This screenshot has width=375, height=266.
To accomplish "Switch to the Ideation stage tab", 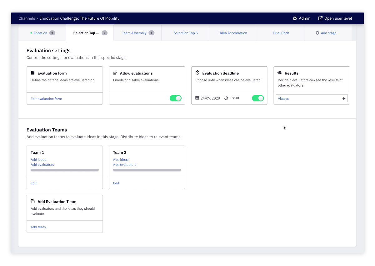I will coord(42,33).
